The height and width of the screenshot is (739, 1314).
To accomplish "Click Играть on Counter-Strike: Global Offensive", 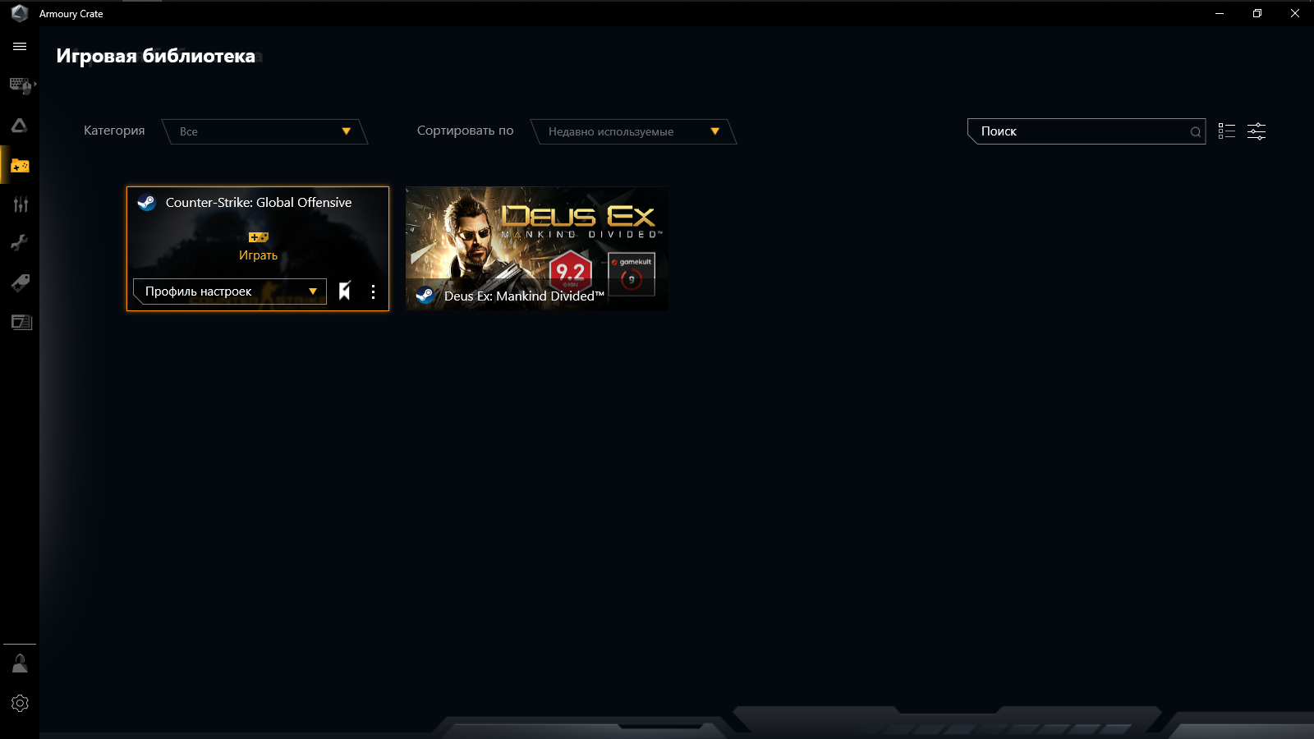I will (x=258, y=247).
